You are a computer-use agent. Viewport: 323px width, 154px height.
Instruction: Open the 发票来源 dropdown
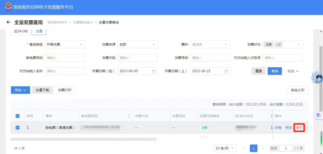point(137,45)
